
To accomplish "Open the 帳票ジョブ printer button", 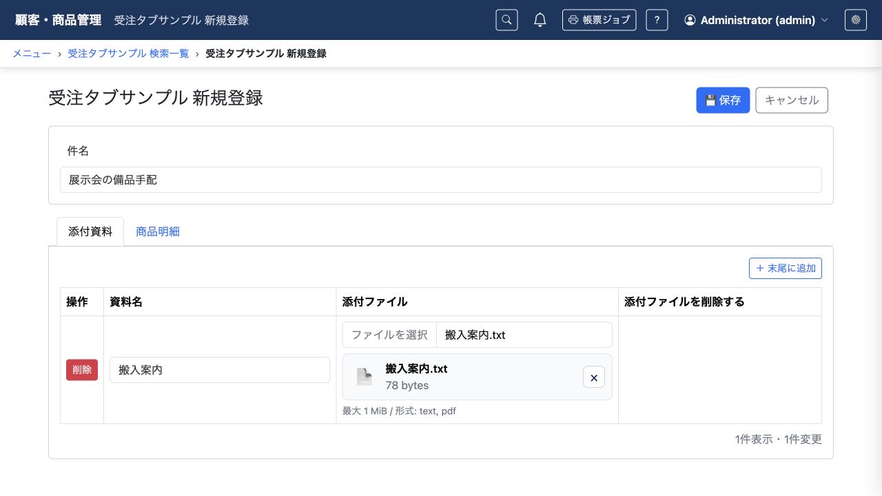I will click(599, 20).
